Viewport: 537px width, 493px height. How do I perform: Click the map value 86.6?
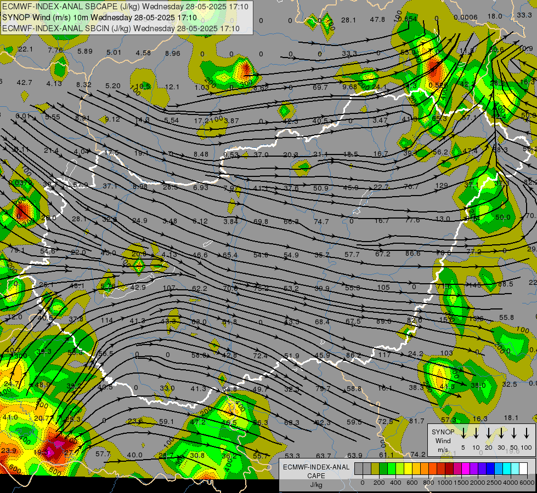[x=412, y=253]
